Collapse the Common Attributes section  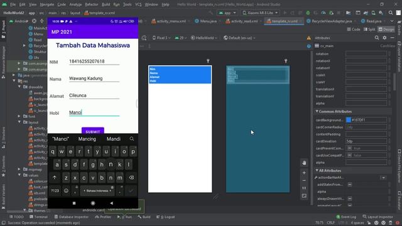pyautogui.click(x=317, y=112)
